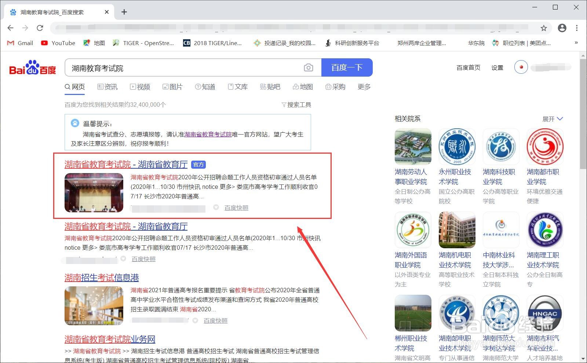Open the 地图 bookmark
Image resolution: width=587 pixels, height=363 pixels.
(94, 43)
